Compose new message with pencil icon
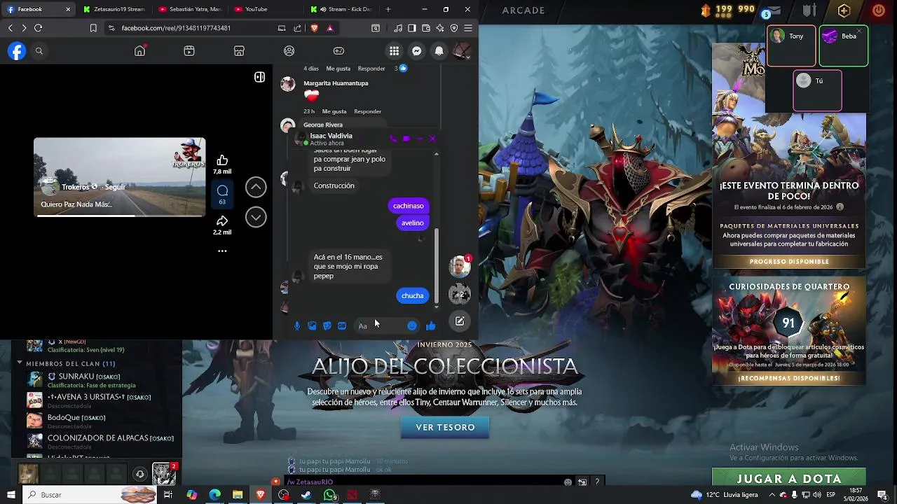The width and height of the screenshot is (897, 504). tap(460, 321)
